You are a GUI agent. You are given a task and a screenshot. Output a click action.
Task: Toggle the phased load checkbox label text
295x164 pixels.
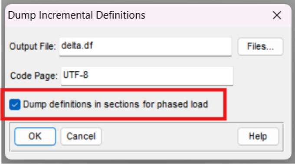click(x=115, y=104)
